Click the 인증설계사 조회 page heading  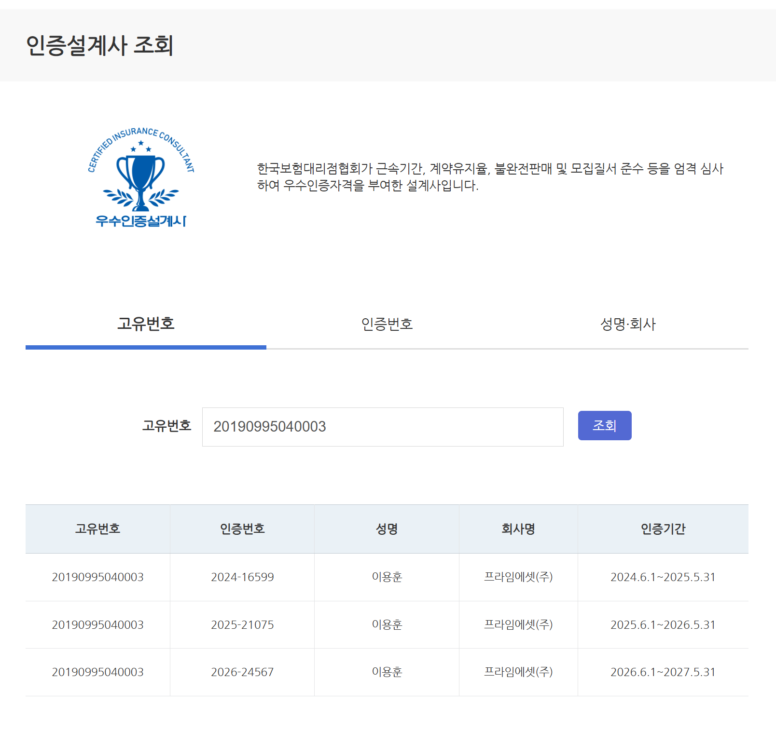tap(99, 45)
